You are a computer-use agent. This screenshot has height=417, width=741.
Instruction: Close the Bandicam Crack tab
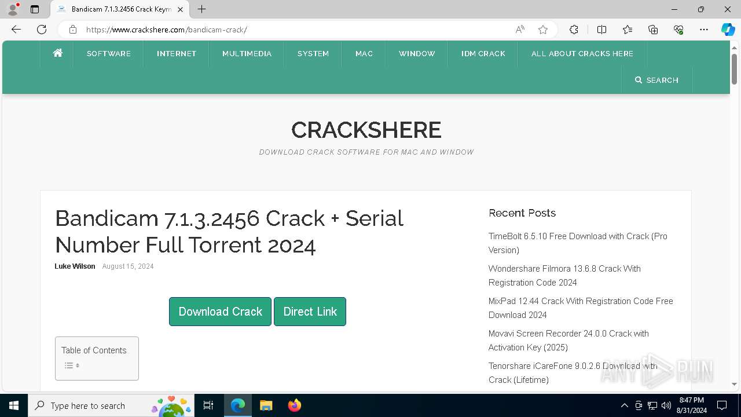point(181,9)
